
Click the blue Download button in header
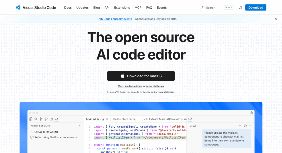[256, 7]
